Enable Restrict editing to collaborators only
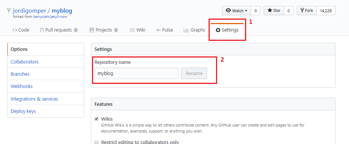Image resolution: width=349 pixels, height=144 pixels. pyautogui.click(x=96, y=142)
